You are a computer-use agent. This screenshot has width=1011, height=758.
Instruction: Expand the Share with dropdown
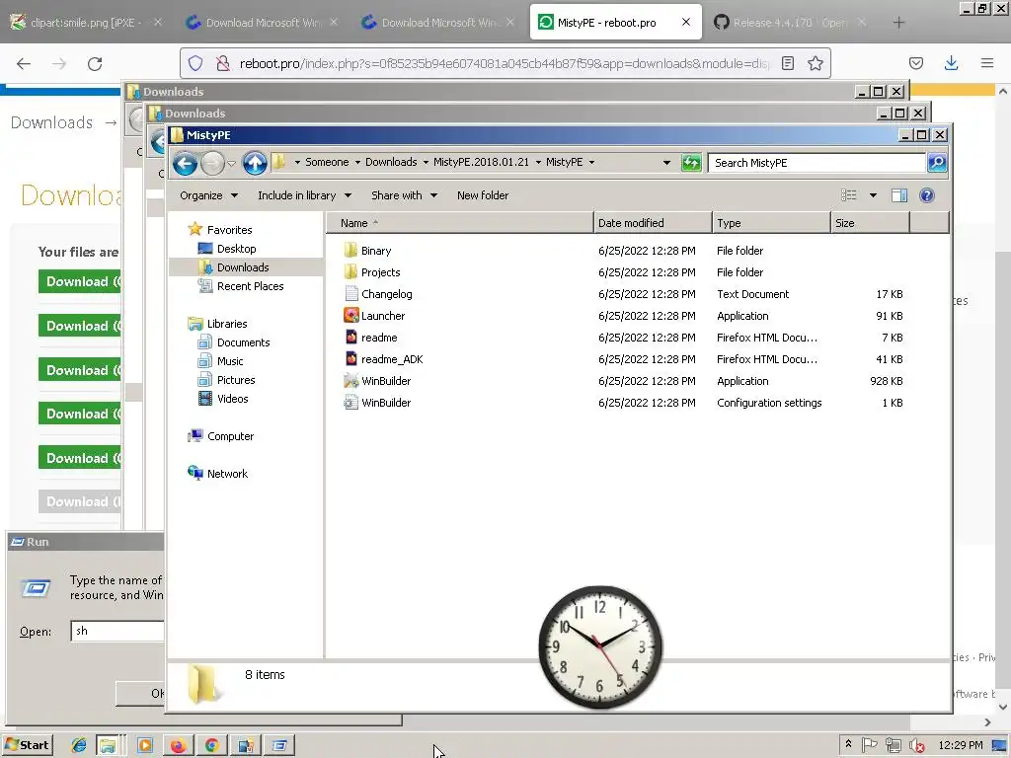(404, 195)
